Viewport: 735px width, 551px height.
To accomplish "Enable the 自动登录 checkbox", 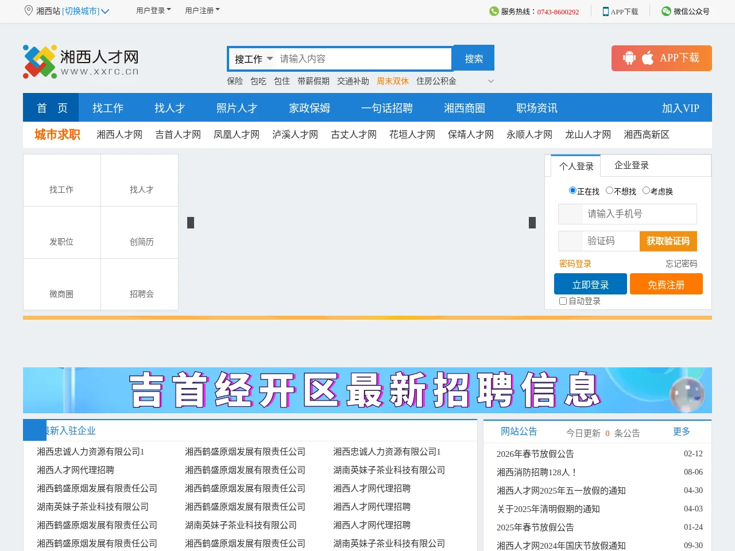I will 563,301.
